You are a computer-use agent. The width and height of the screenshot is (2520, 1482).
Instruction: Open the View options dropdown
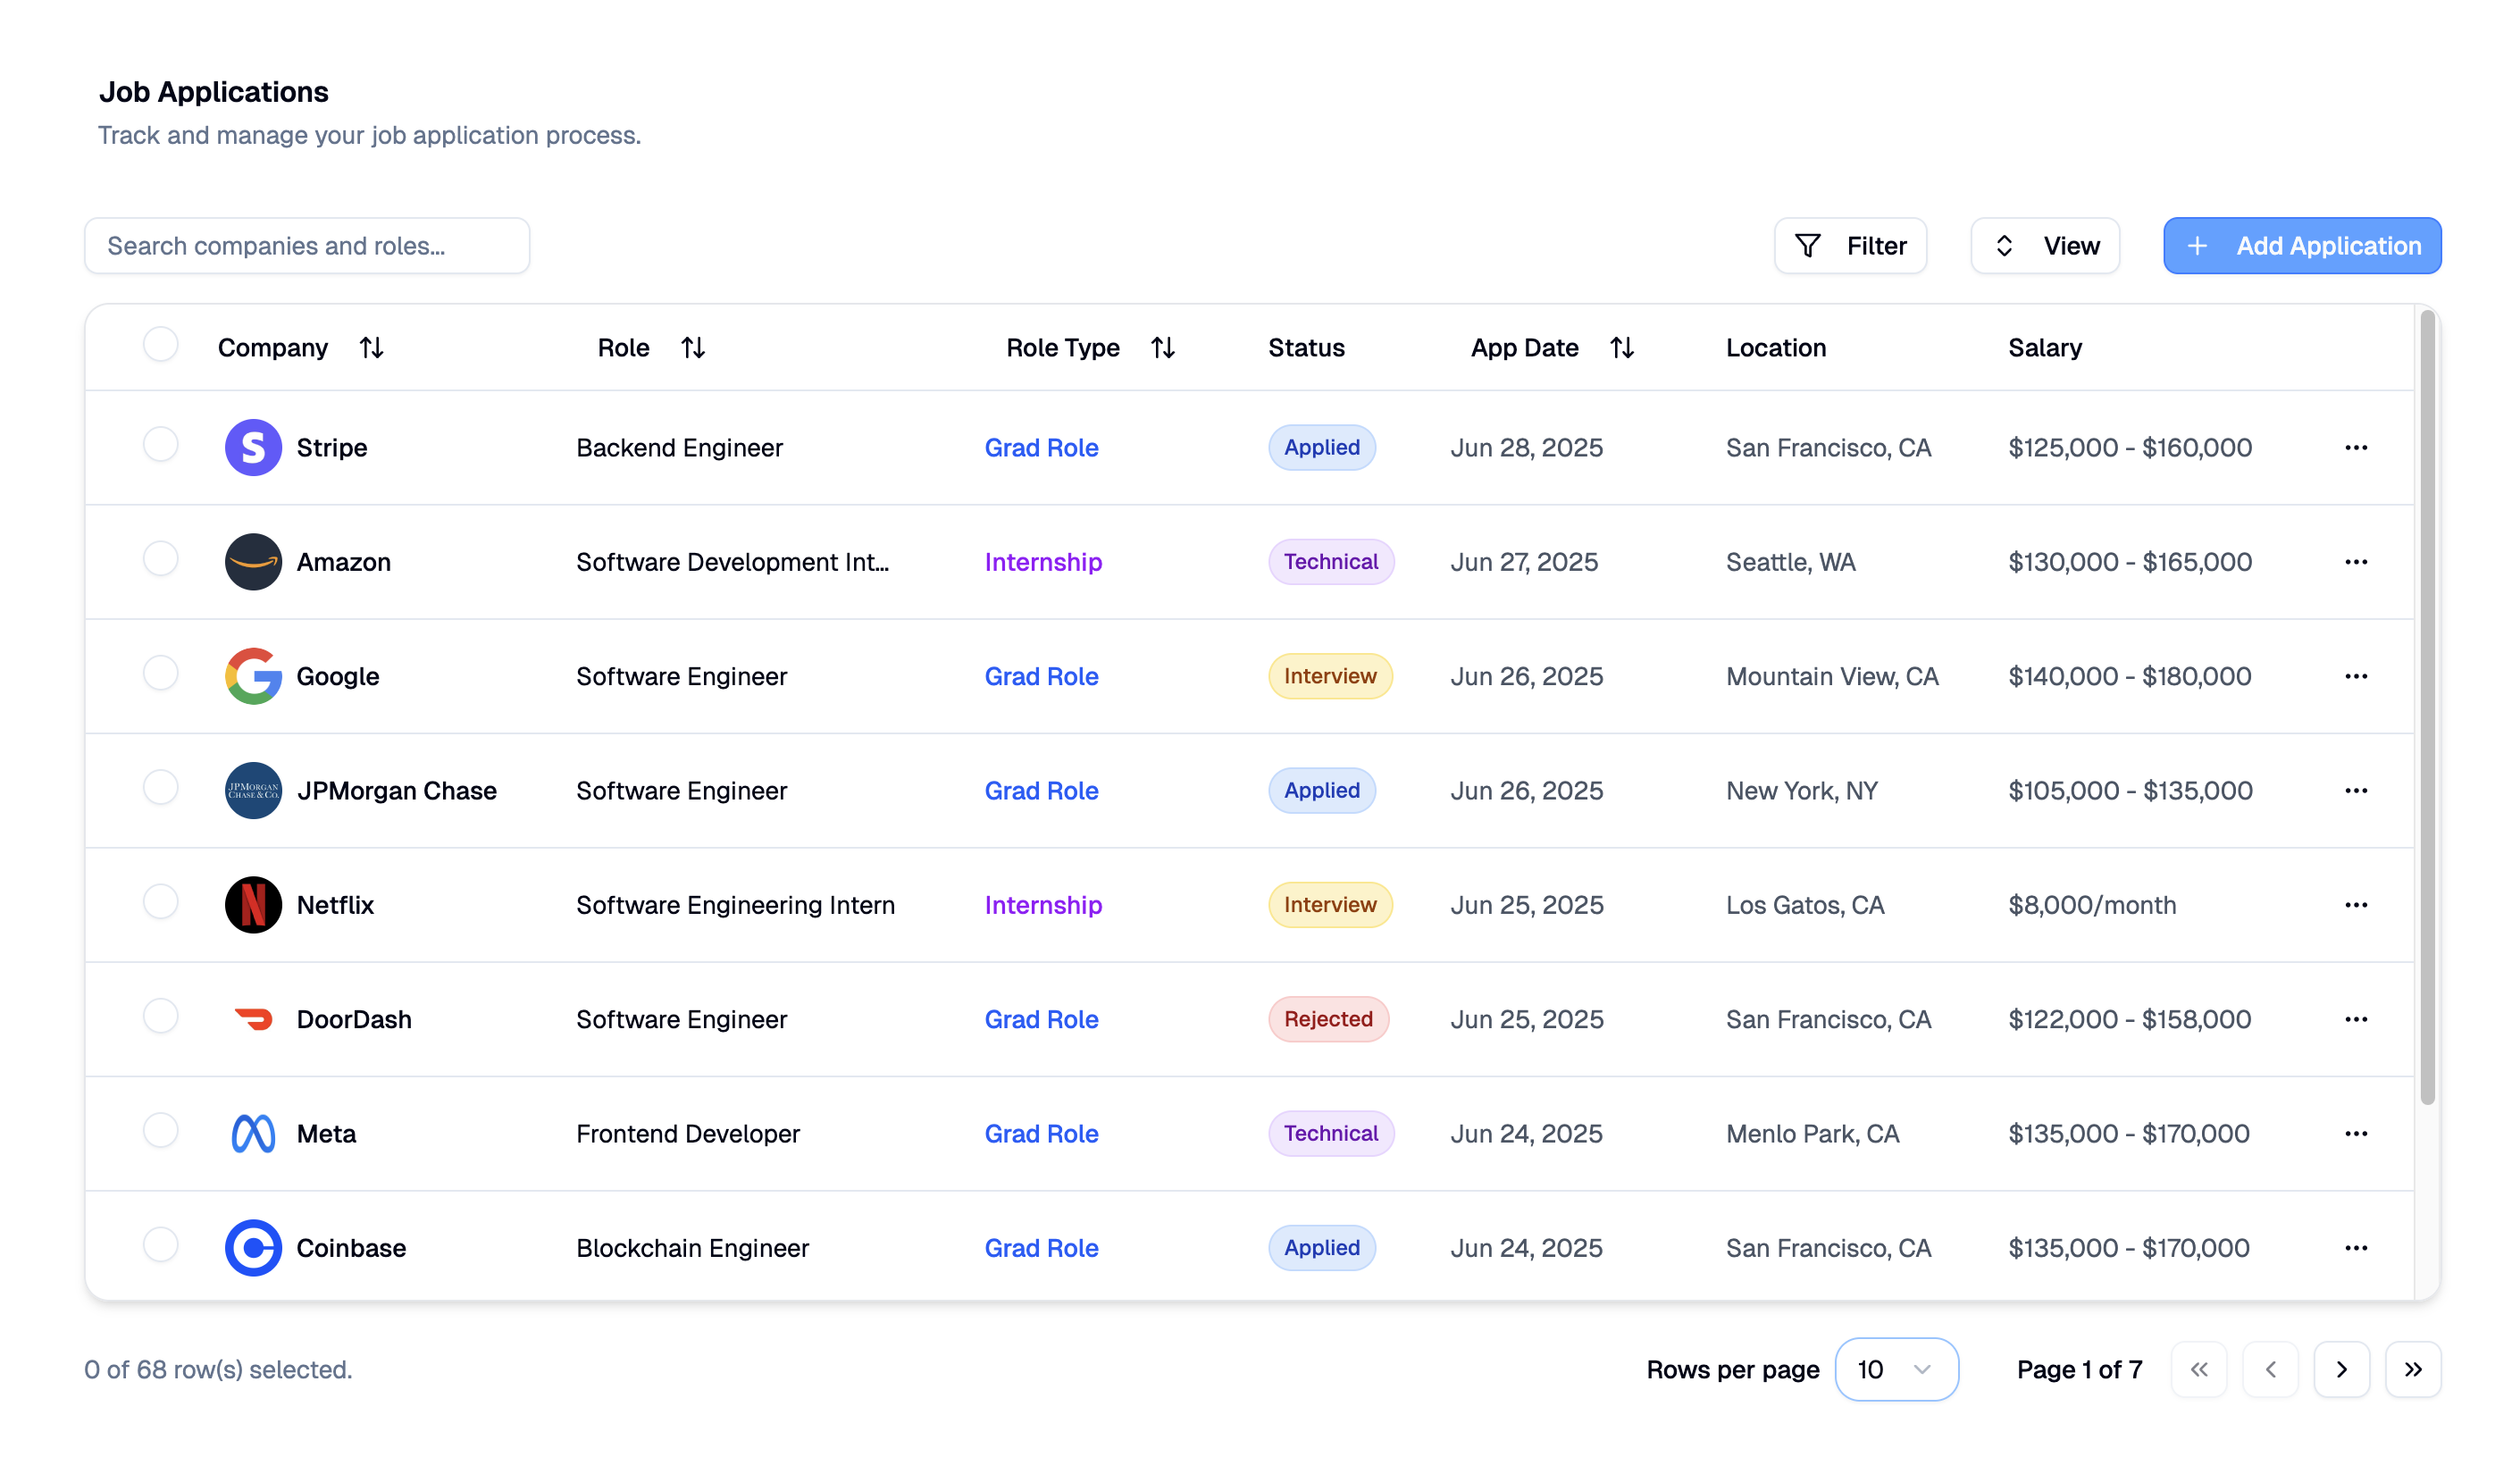2045,246
